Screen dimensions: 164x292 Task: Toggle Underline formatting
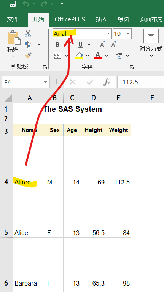click(x=80, y=44)
